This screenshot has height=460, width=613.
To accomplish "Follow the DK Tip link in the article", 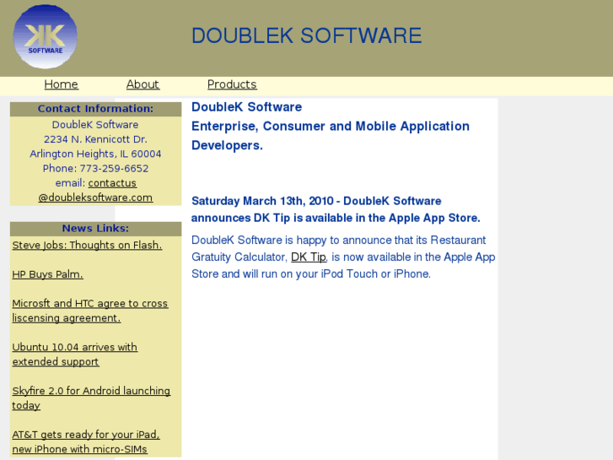I will (x=309, y=257).
